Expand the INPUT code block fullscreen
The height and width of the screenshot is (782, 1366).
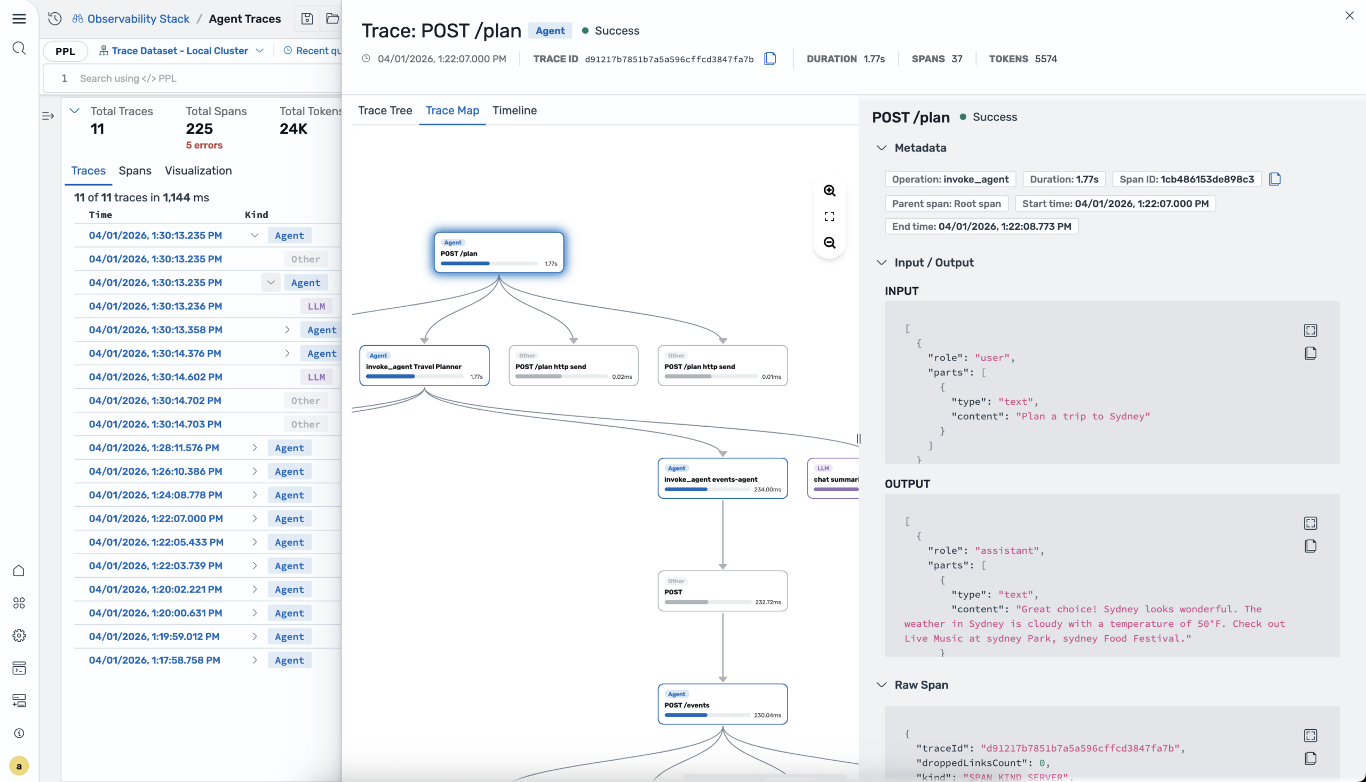(x=1310, y=330)
